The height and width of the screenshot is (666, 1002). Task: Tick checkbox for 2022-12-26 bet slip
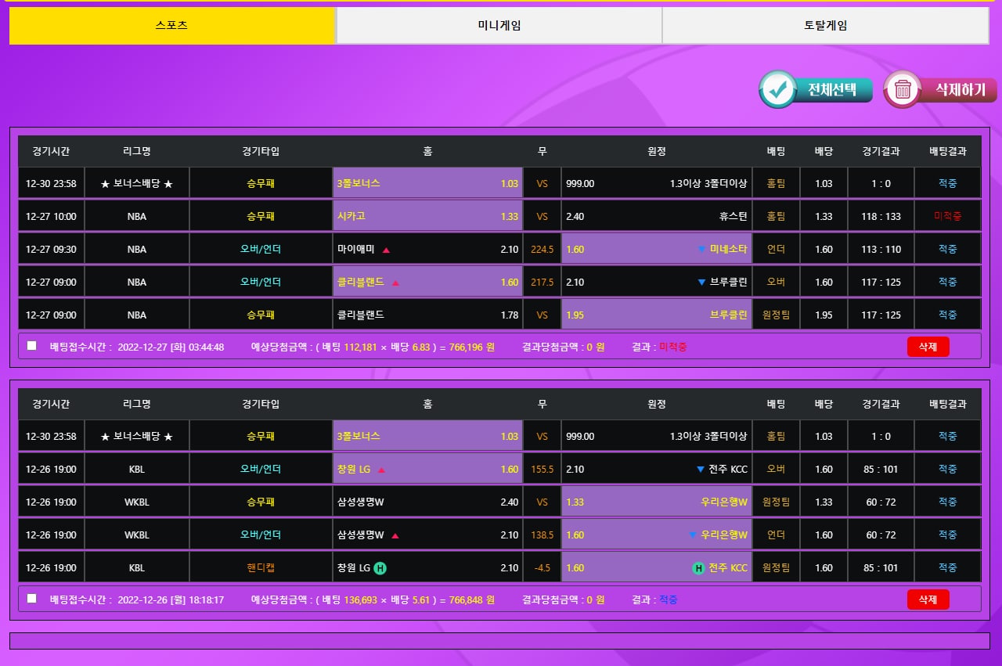coord(32,599)
